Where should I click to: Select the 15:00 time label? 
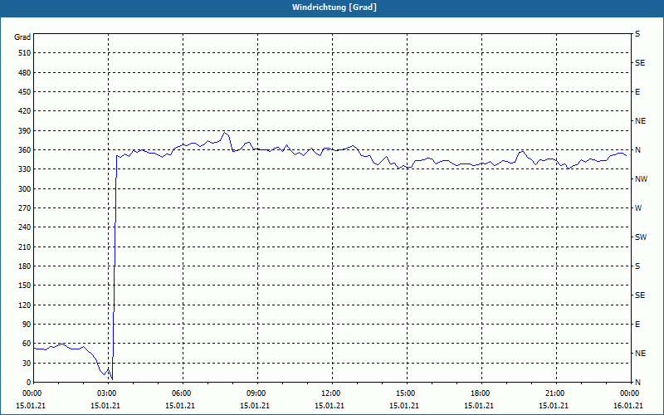click(404, 393)
